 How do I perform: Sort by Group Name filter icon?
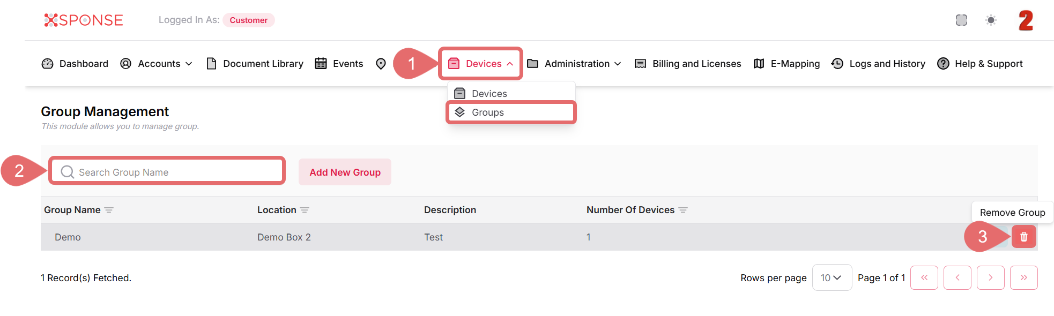coord(109,210)
